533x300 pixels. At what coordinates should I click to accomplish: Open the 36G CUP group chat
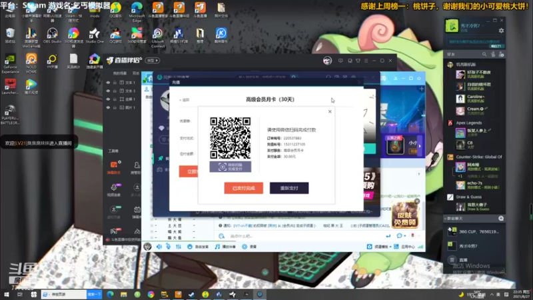pyautogui.click(x=474, y=231)
